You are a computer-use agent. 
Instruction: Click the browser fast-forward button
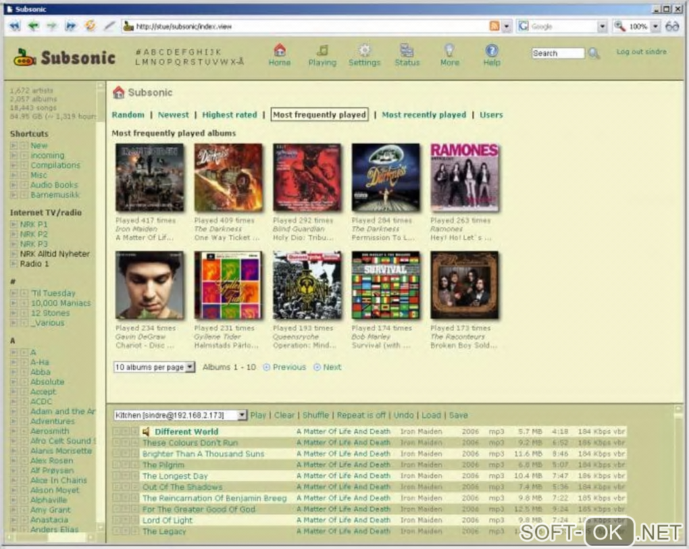tap(70, 26)
